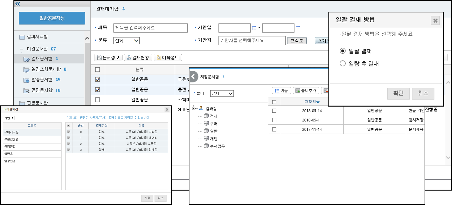Collapse the left sidebar with double-chevron icon

tap(18, 4)
